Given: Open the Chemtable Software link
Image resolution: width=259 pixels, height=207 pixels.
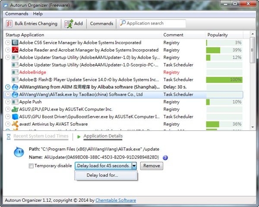Looking at the screenshot, I should (116, 200).
